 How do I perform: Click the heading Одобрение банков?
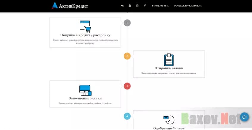click(169, 128)
